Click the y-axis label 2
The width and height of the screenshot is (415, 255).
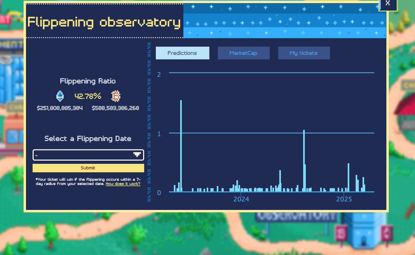(159, 74)
